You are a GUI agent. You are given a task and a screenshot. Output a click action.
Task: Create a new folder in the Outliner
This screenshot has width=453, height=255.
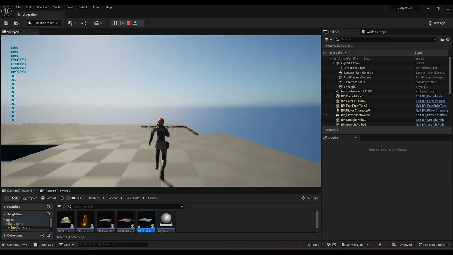pos(442,40)
